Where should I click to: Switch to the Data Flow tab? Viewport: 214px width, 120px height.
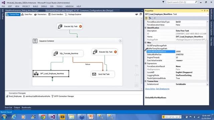coord(27,14)
